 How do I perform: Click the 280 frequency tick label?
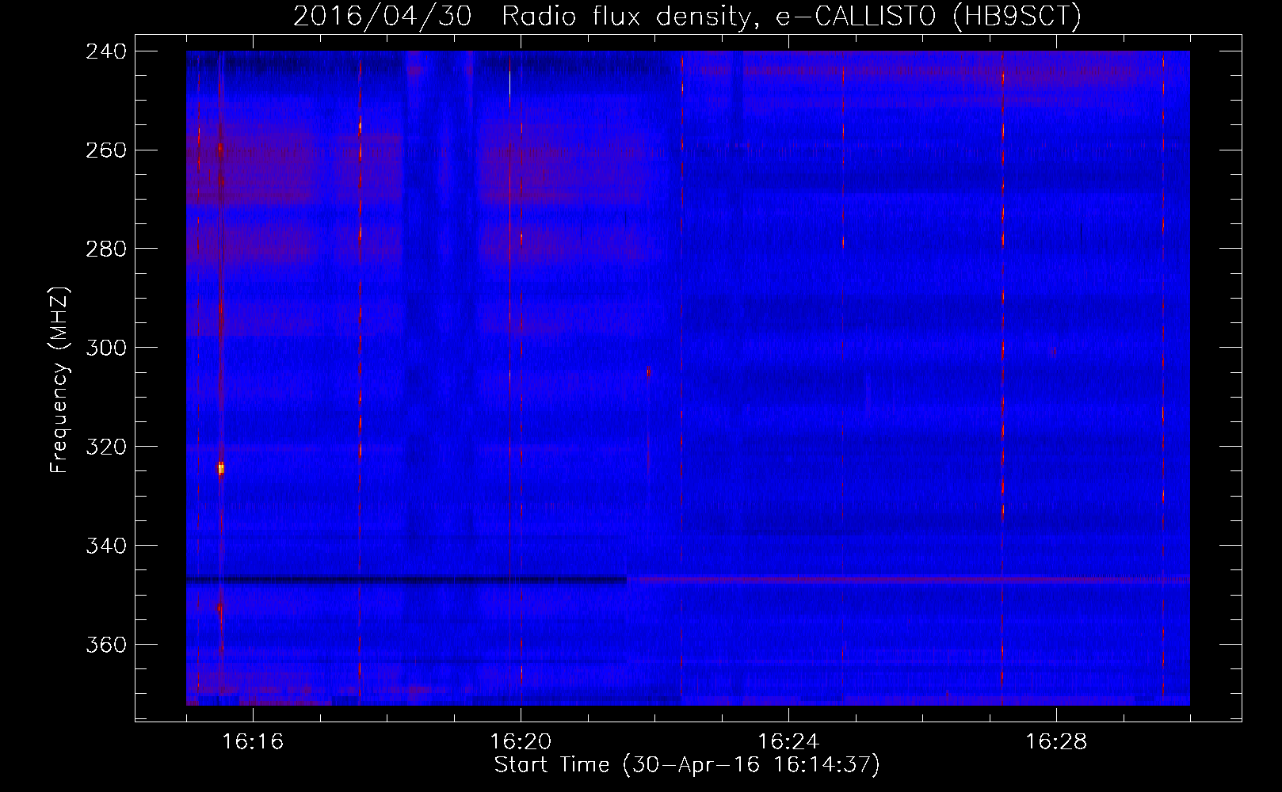pyautogui.click(x=106, y=249)
